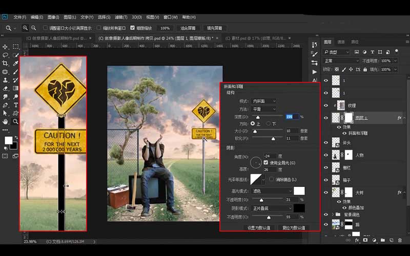Enable 消除锯齿 checkbox
Image resolution: width=410 pixels, height=256 pixels.
pos(272,179)
